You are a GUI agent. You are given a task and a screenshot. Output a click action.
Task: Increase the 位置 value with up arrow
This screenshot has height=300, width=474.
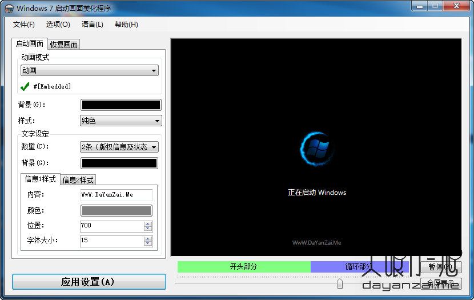point(148,223)
